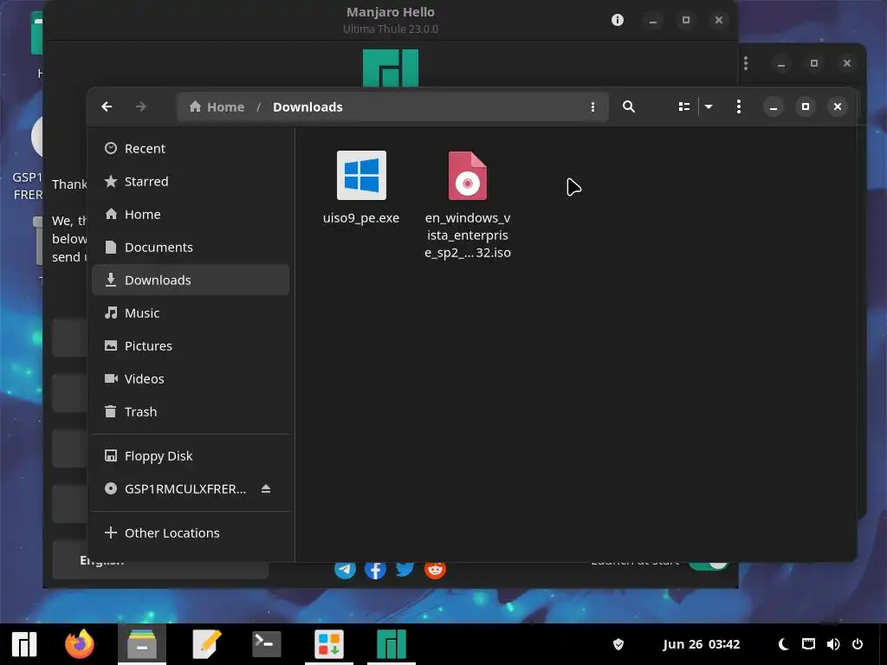Select the Windows Vista ISO file icon
Screen dimensions: 887x665
(468, 175)
